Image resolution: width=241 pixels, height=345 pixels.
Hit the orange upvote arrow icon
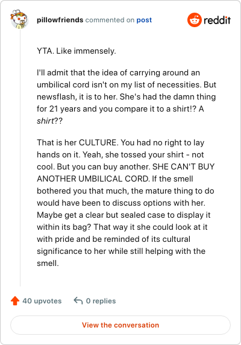(x=15, y=301)
